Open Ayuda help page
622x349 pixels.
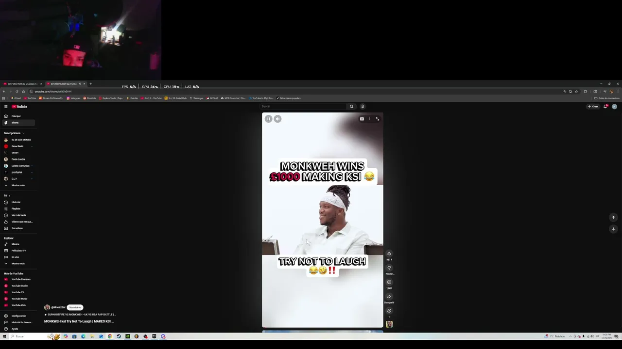click(x=17, y=329)
